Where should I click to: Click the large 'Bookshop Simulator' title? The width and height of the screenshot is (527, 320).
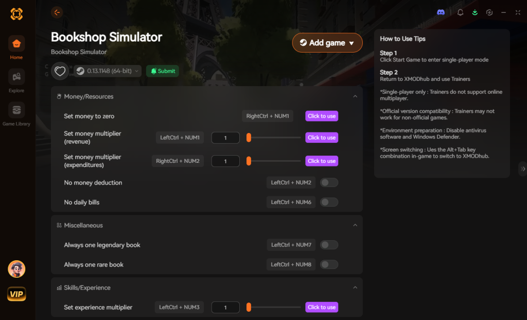pos(107,37)
